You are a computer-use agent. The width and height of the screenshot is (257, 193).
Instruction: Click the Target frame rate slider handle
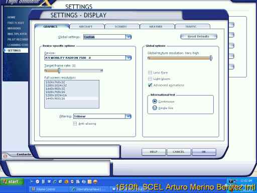(59, 70)
